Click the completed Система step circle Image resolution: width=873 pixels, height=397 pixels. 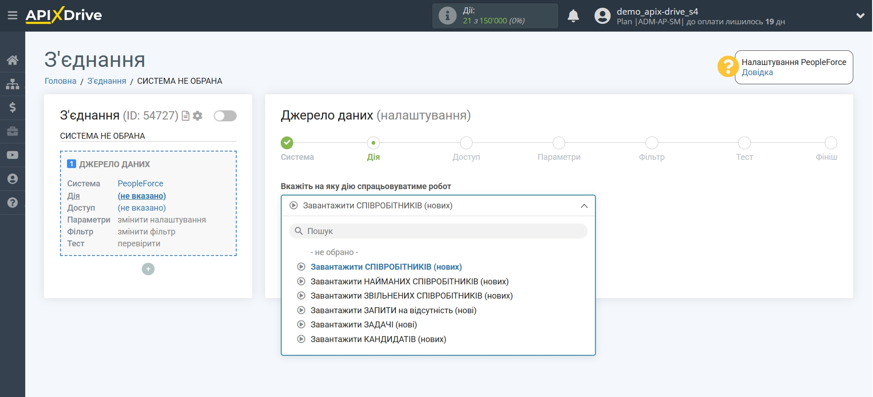pos(287,143)
